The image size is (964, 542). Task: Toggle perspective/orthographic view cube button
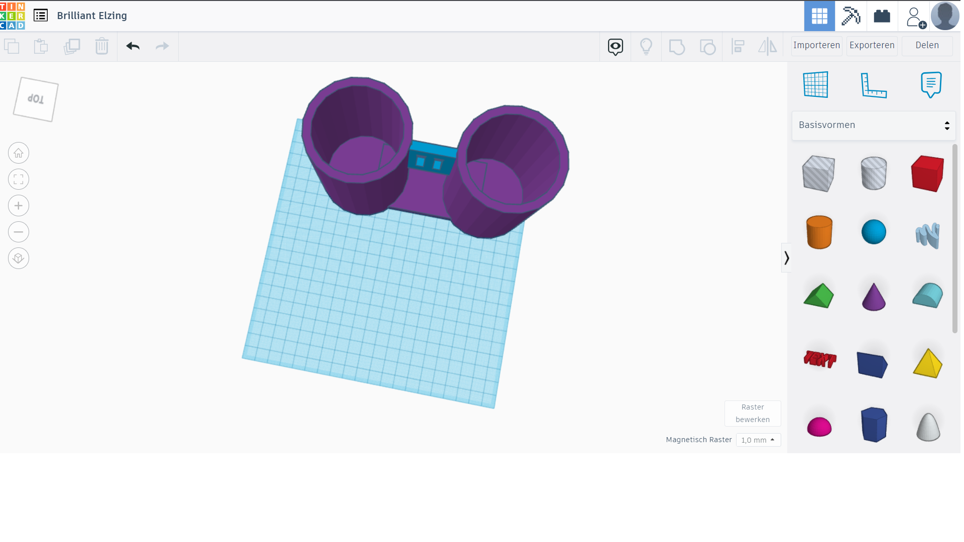pos(19,258)
